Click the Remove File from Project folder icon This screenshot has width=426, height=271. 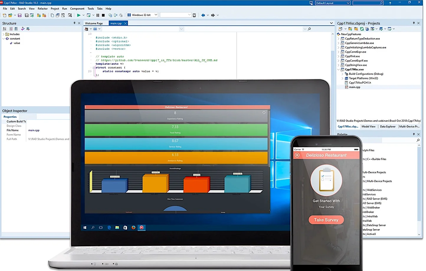pos(44,15)
